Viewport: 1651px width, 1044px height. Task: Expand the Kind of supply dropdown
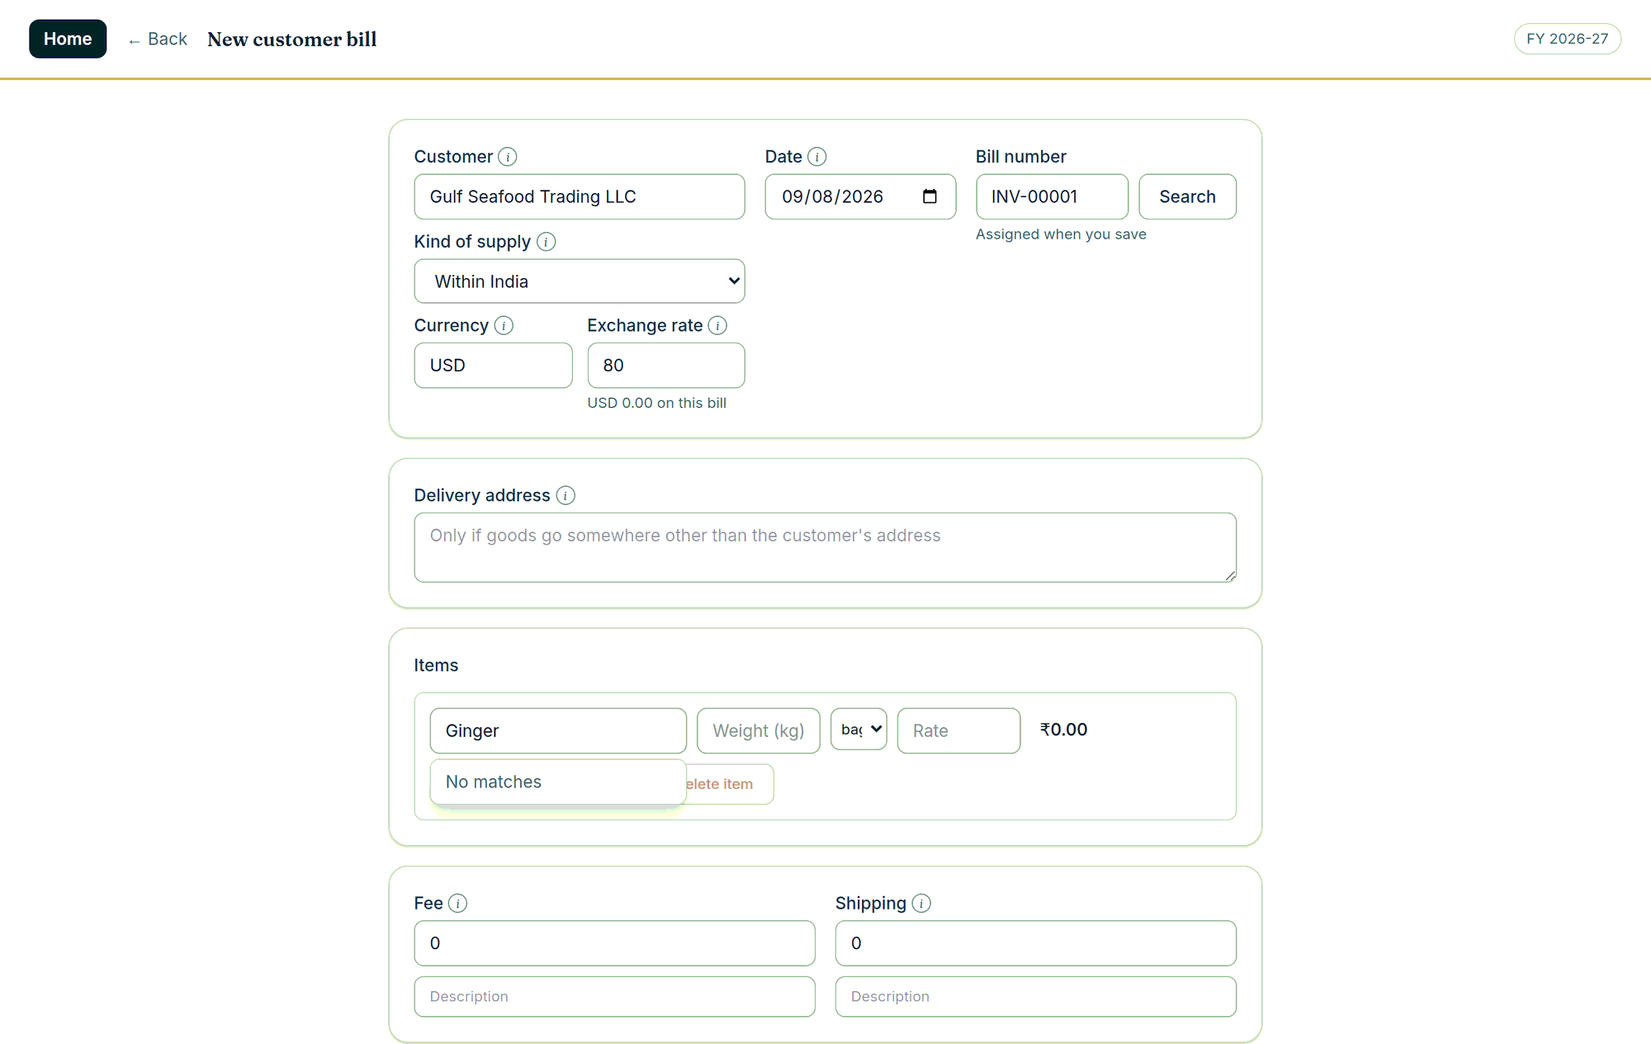[580, 281]
